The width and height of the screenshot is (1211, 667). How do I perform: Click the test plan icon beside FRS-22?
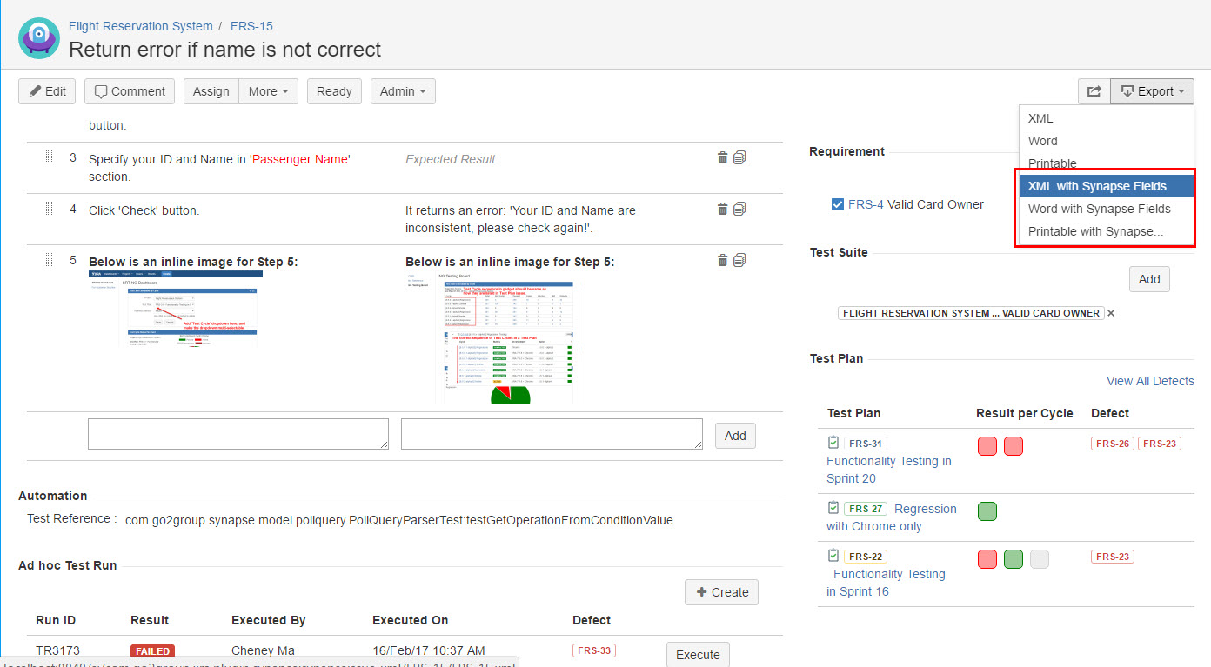833,556
